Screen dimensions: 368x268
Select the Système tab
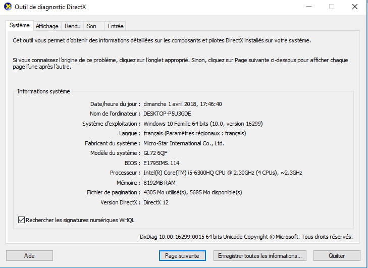tap(20, 25)
